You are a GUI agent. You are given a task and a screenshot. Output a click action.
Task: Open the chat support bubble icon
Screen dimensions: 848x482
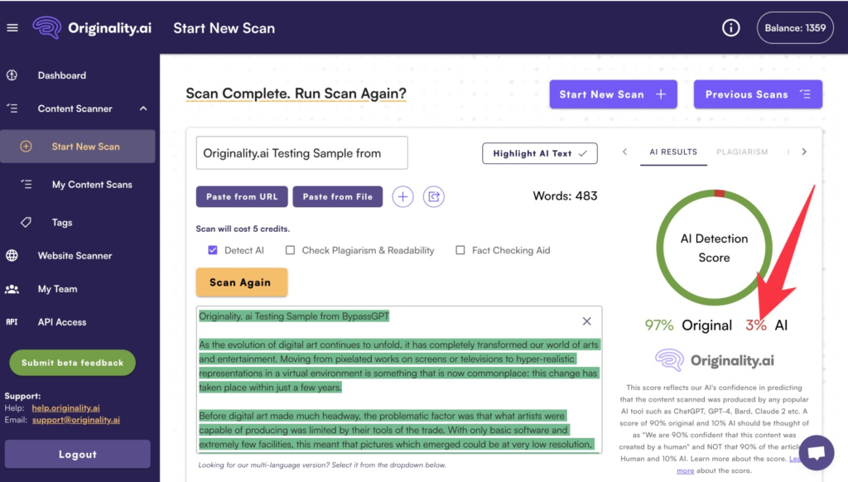pos(816,452)
